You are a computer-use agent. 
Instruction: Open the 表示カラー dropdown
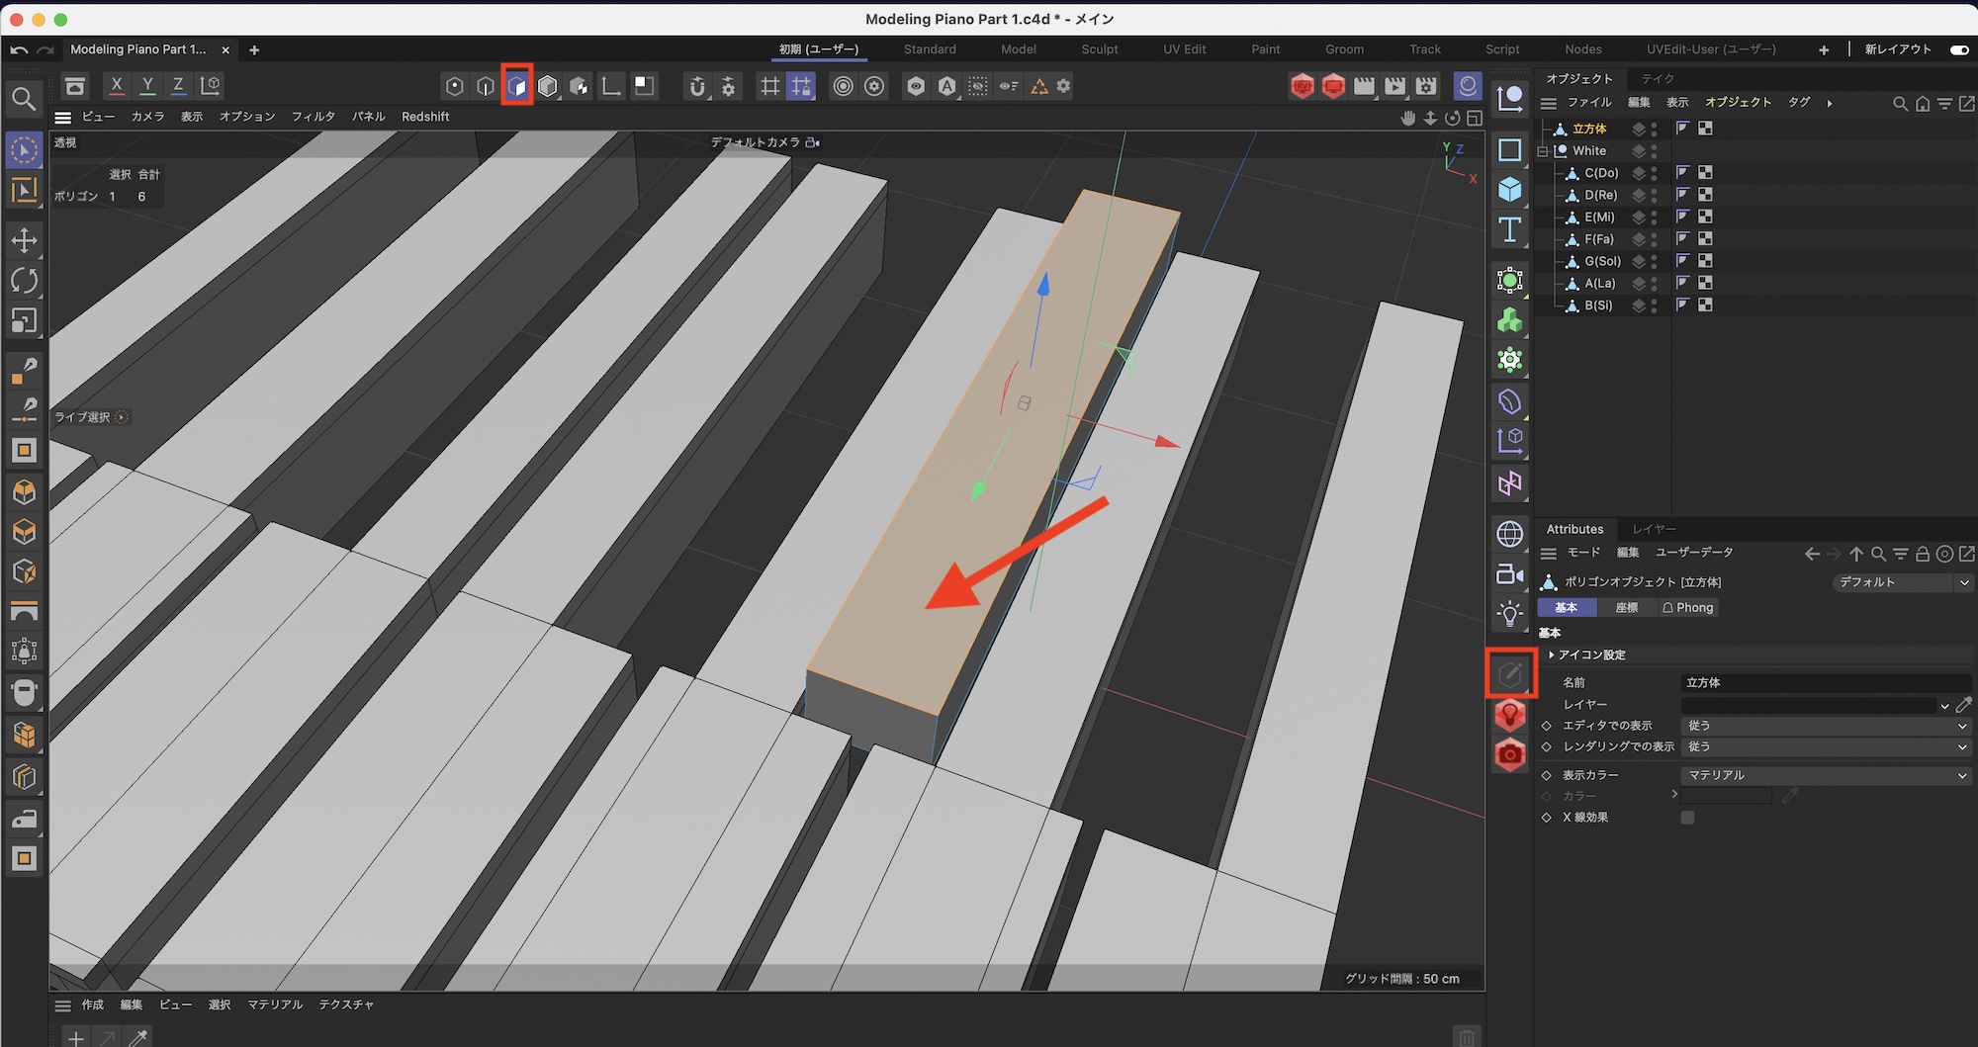[x=1825, y=775]
